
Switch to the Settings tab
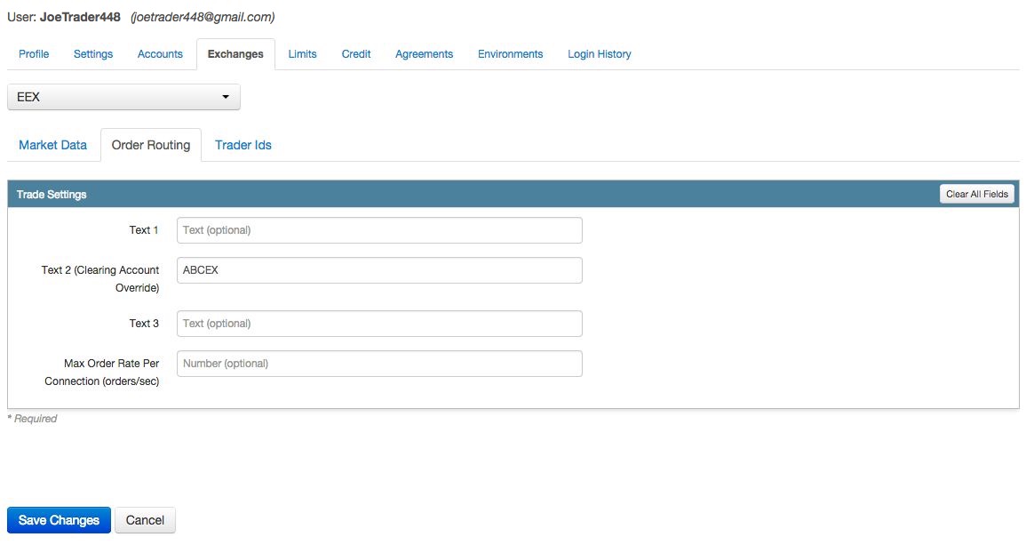(93, 54)
